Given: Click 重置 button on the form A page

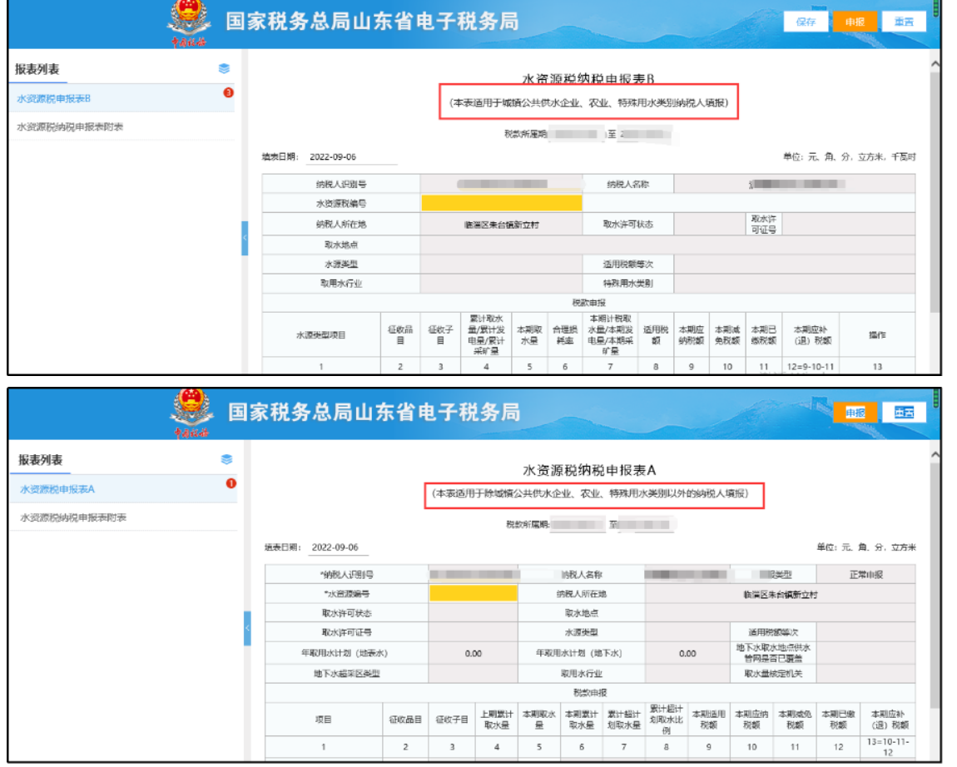Looking at the screenshot, I should tap(904, 413).
